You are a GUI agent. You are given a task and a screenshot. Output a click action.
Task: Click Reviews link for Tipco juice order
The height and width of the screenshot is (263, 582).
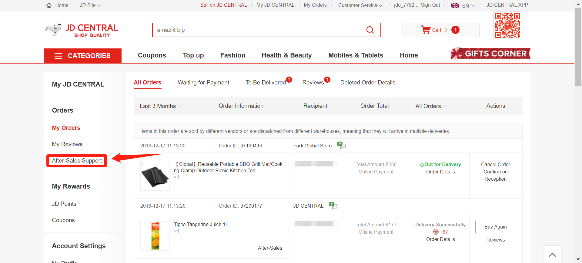(496, 240)
